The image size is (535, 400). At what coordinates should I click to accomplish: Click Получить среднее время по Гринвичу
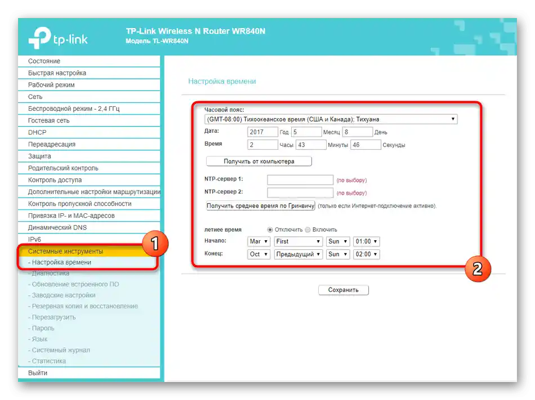point(261,206)
